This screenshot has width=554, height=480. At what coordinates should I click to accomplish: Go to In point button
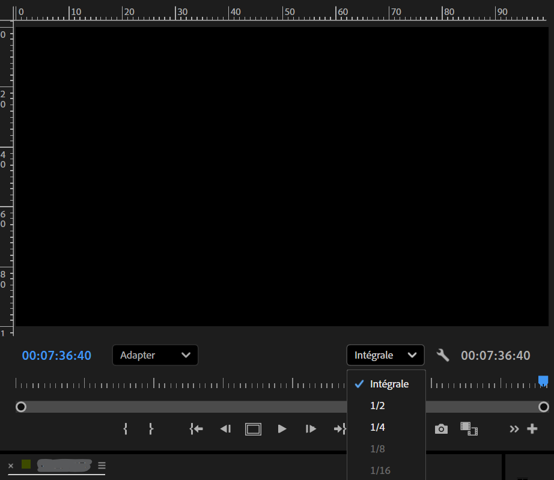pyautogui.click(x=196, y=429)
